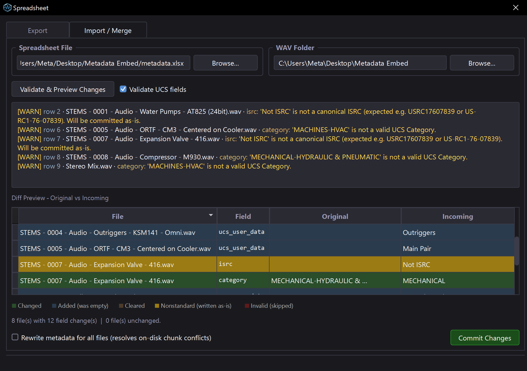Screen dimensions: 527x371
Task: Click the blue Added legend swatch
Action: click(x=54, y=306)
